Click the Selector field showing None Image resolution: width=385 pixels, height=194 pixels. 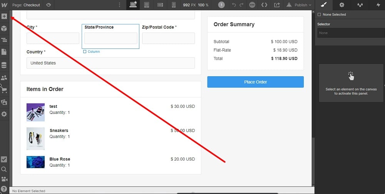tap(351, 33)
